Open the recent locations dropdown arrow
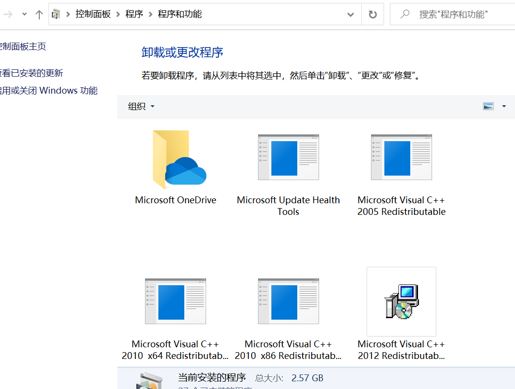The height and width of the screenshot is (389, 515). click(x=24, y=14)
